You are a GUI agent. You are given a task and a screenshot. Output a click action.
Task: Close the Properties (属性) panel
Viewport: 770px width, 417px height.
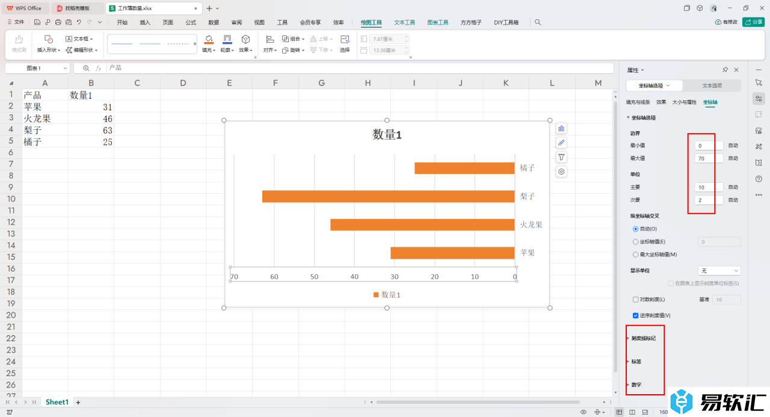pyautogui.click(x=736, y=70)
